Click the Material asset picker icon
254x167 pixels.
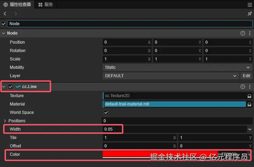249,104
